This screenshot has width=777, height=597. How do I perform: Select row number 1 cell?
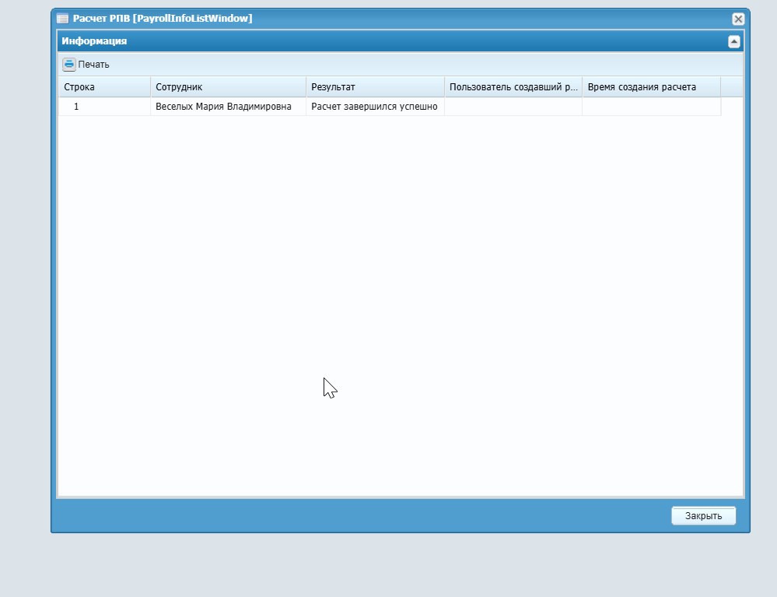104,107
